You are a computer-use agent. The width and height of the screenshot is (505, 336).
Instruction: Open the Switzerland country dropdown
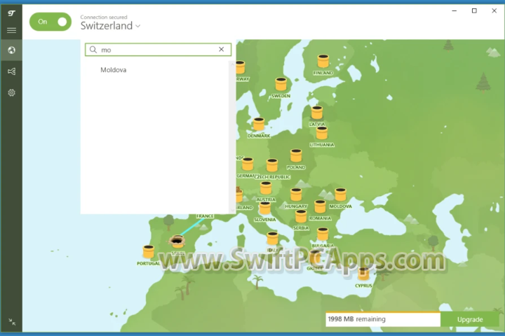[x=110, y=26]
